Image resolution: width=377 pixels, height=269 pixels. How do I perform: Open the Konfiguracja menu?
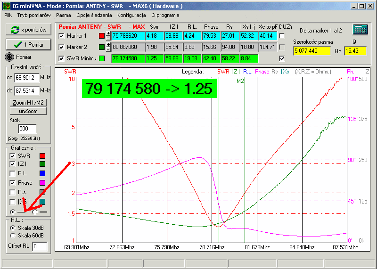(x=131, y=15)
